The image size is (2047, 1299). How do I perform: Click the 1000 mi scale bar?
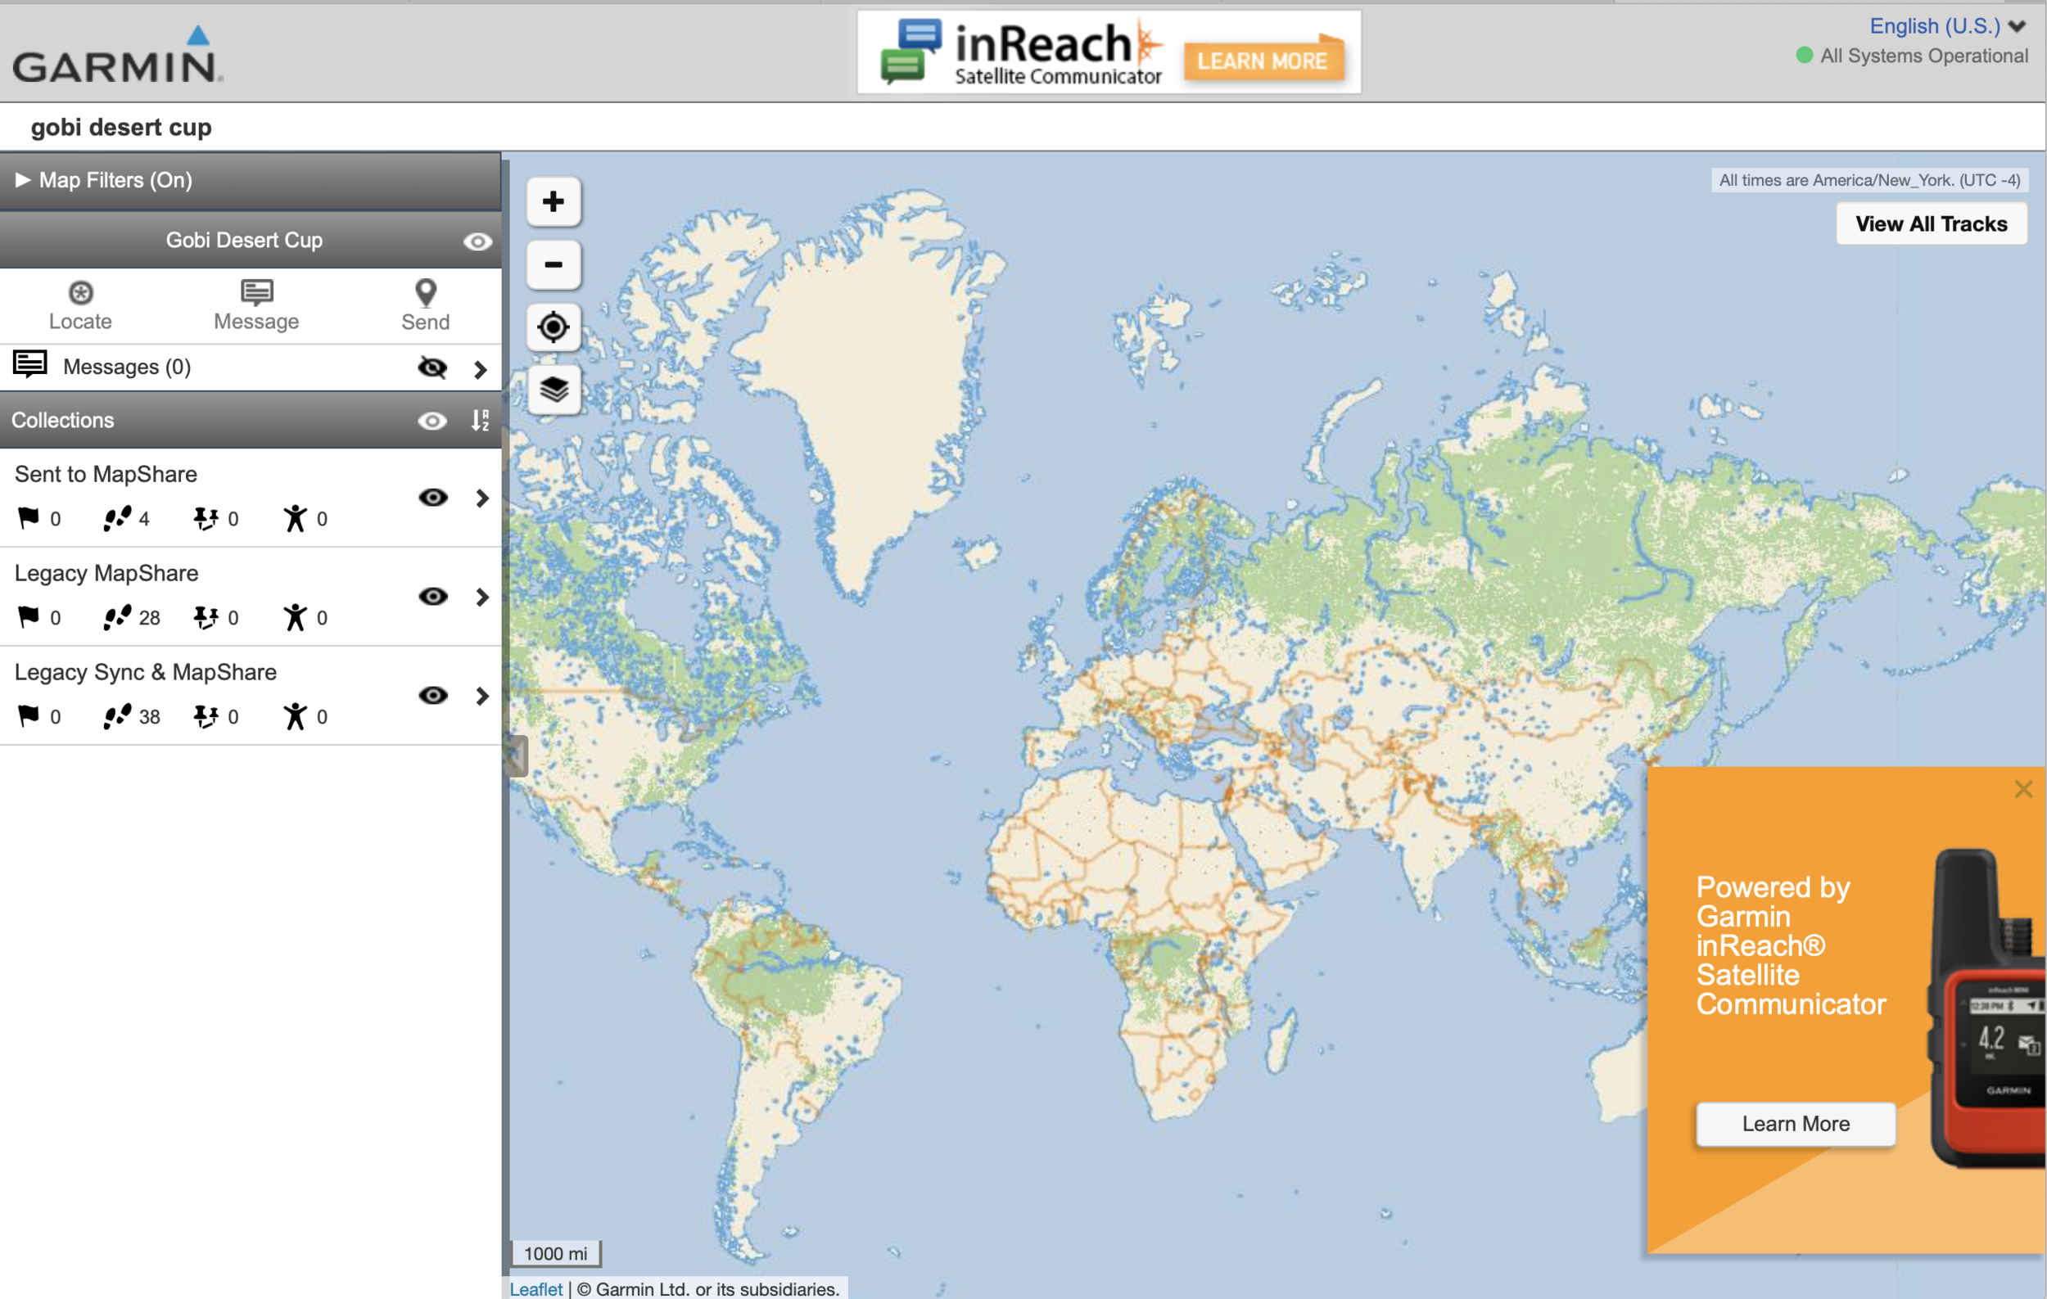(x=556, y=1253)
